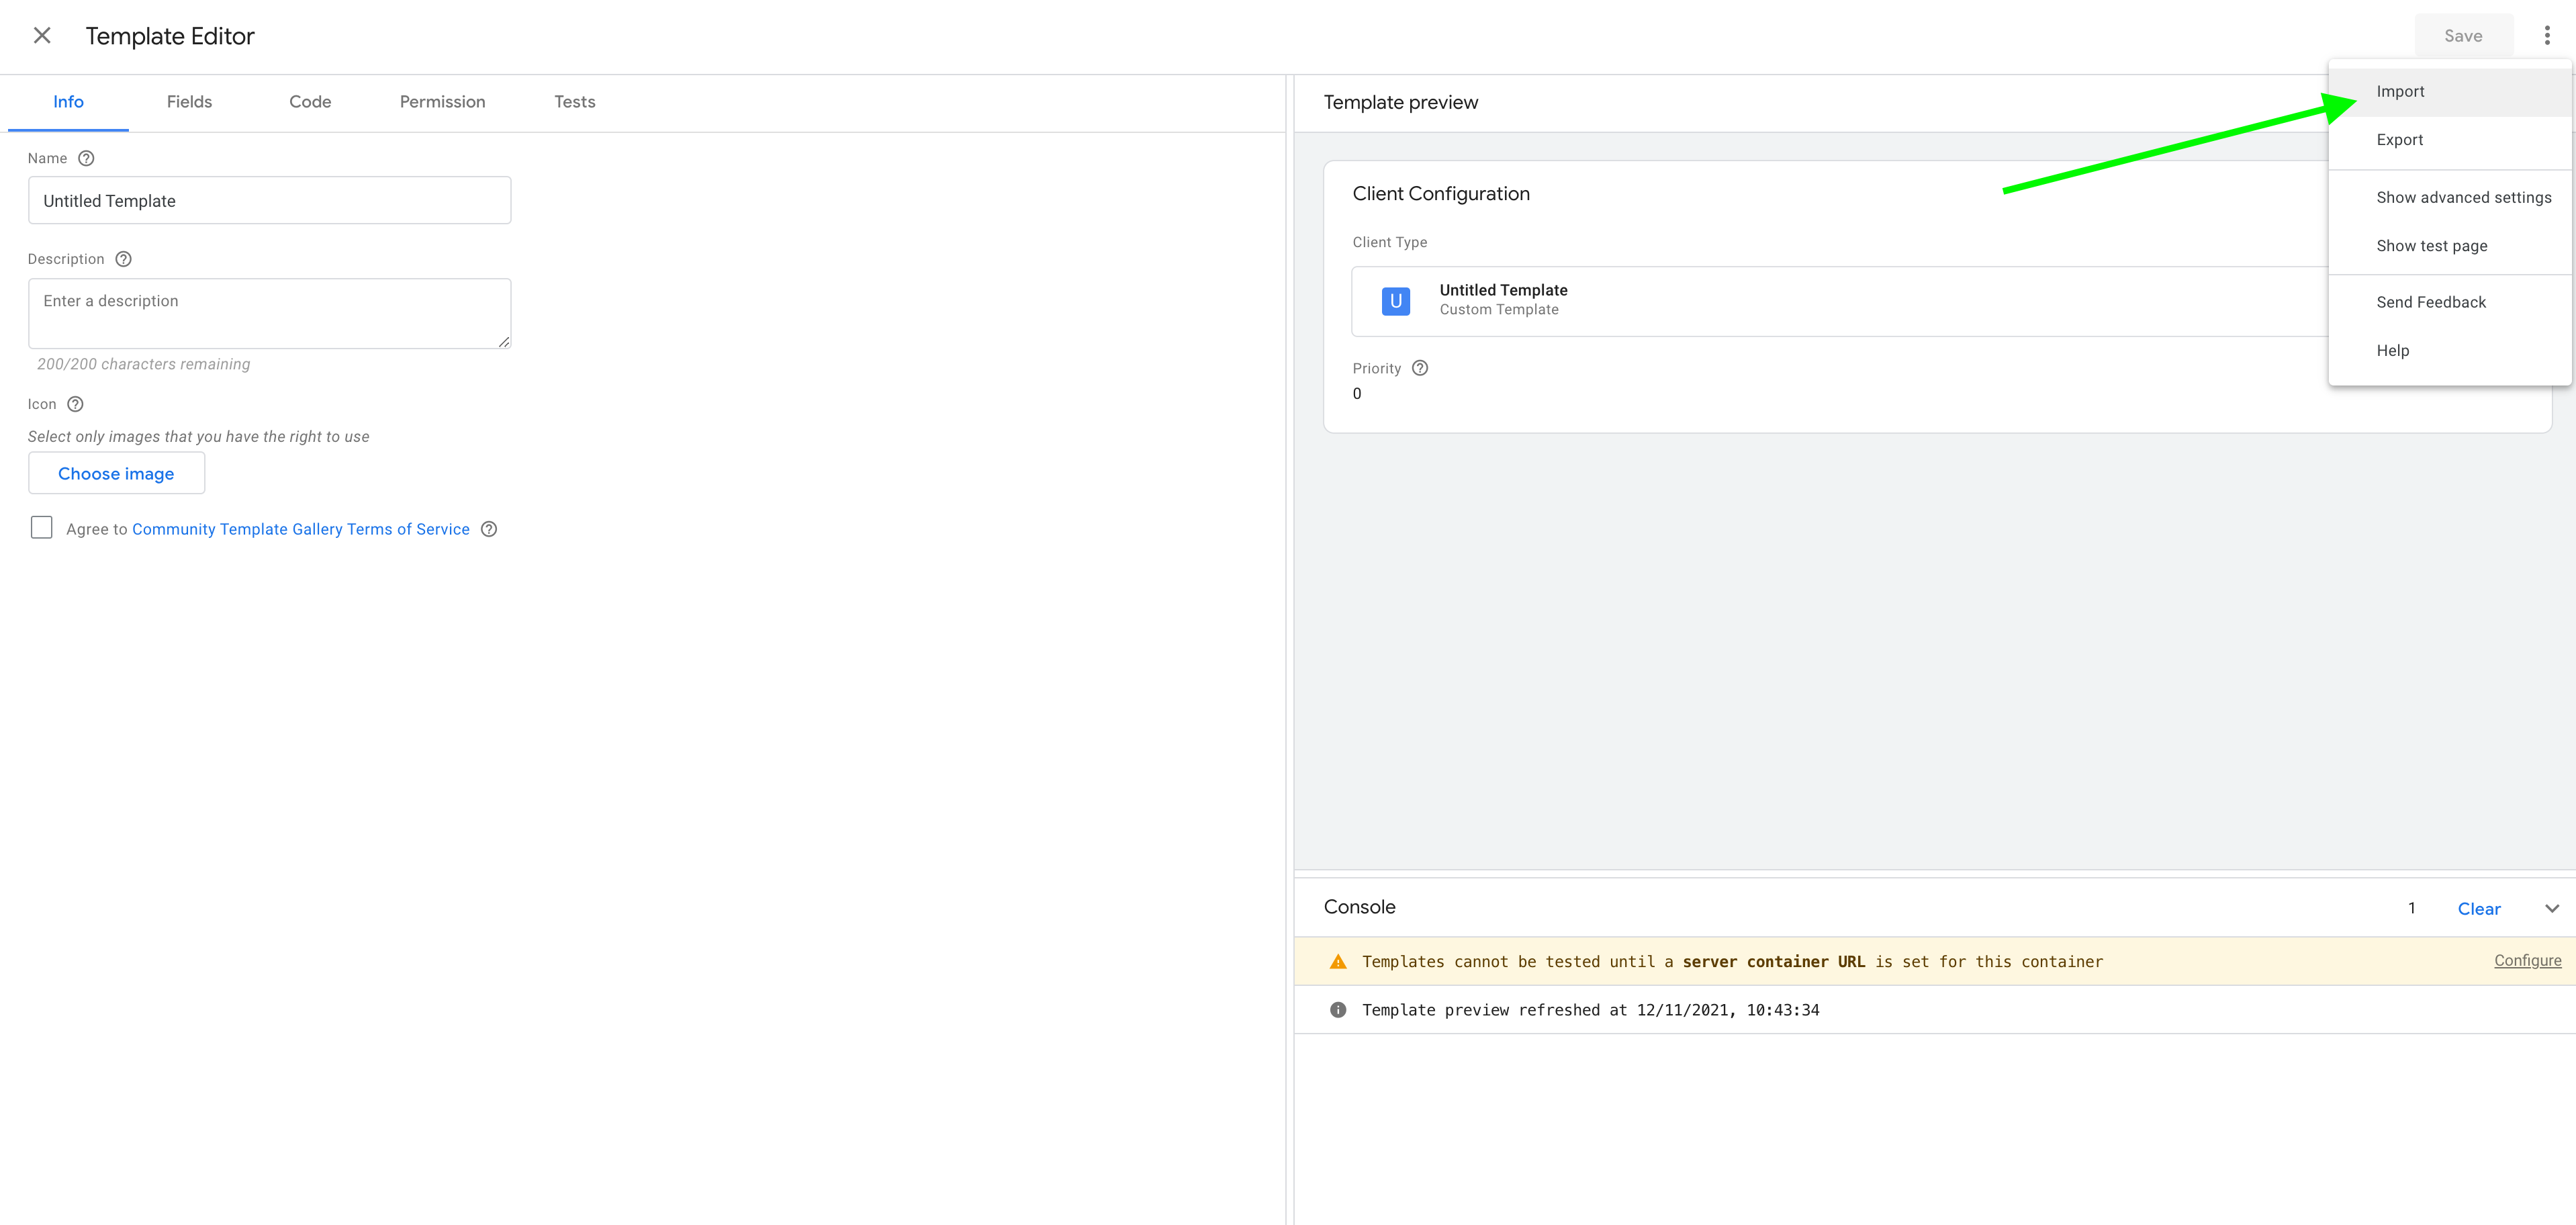Open the Permission tab
The image size is (2576, 1225).
(x=442, y=102)
